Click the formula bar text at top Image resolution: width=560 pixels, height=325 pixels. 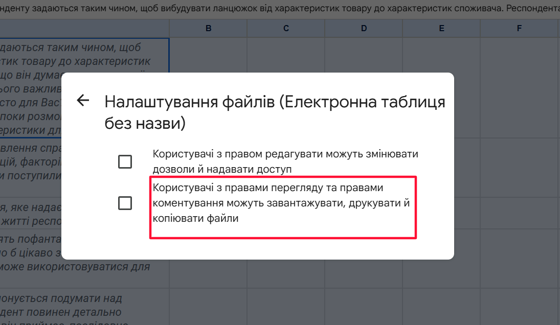(x=280, y=8)
